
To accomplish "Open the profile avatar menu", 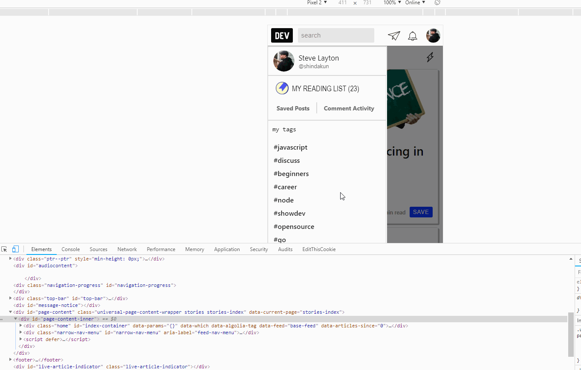I will 433,36.
